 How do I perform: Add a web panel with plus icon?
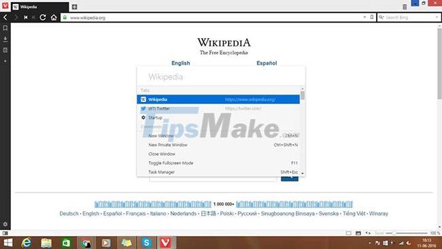tap(5, 61)
